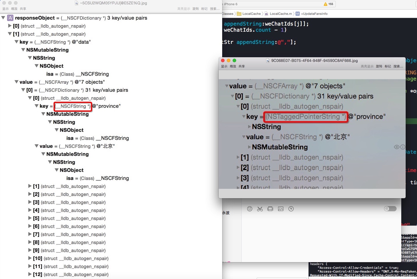
Task: Open chat history via the clock icon
Action: 291,209
